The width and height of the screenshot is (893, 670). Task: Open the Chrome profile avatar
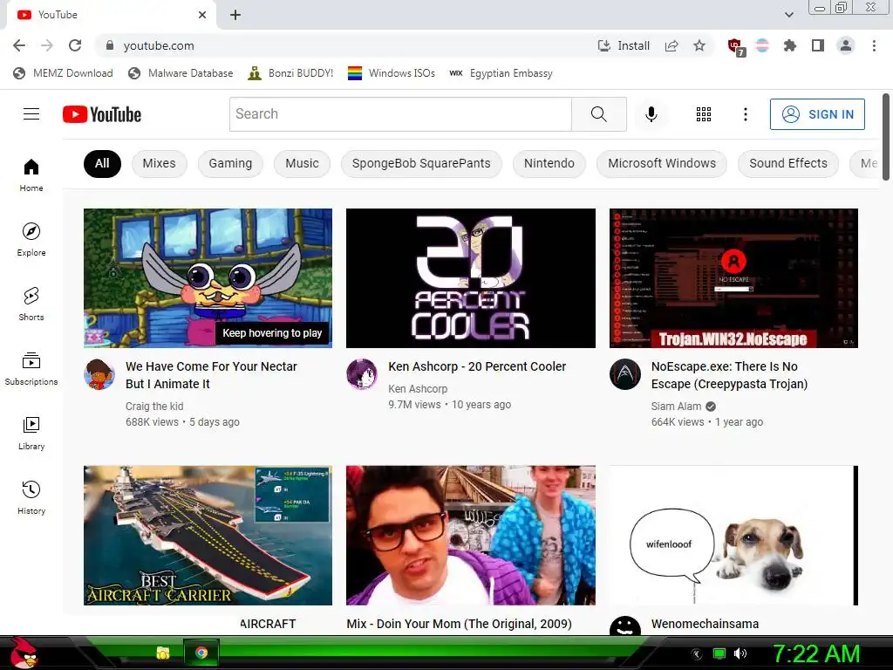(x=846, y=45)
